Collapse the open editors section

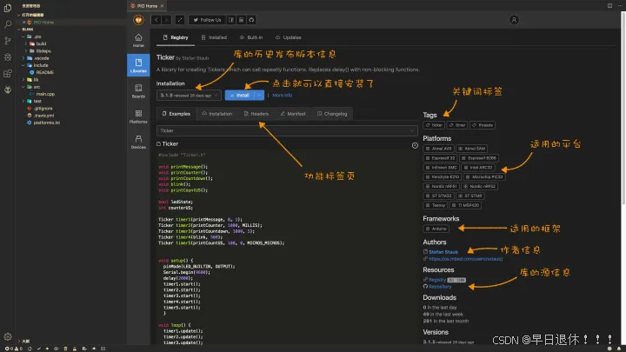click(x=19, y=15)
